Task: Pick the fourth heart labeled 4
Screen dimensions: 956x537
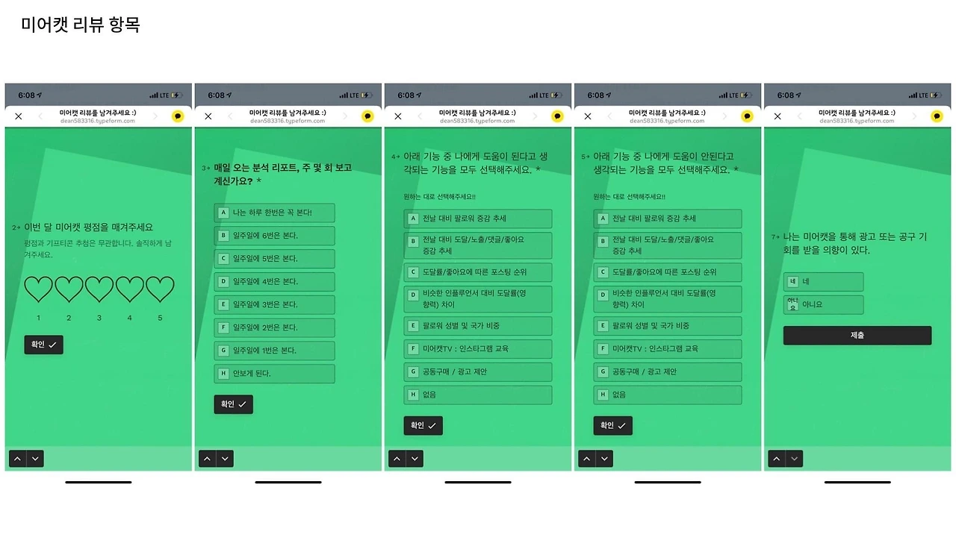Action: pos(130,289)
